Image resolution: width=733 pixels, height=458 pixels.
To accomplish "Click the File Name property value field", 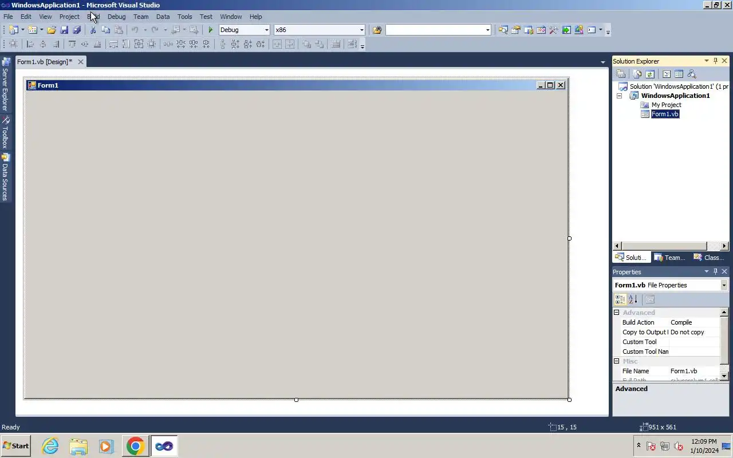I will 695,371.
